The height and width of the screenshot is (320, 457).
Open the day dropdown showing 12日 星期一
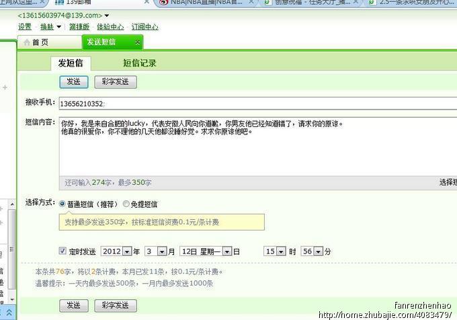tap(227, 251)
